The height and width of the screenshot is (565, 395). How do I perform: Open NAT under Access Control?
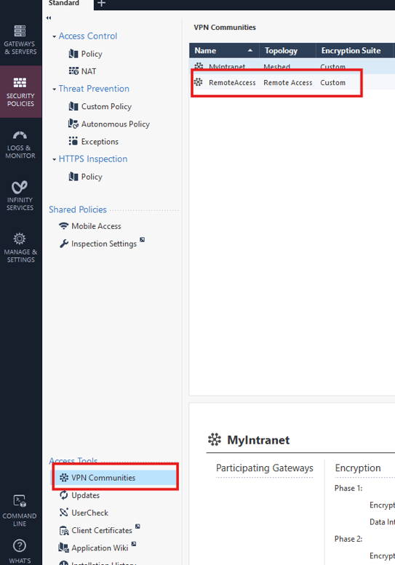coord(82,71)
